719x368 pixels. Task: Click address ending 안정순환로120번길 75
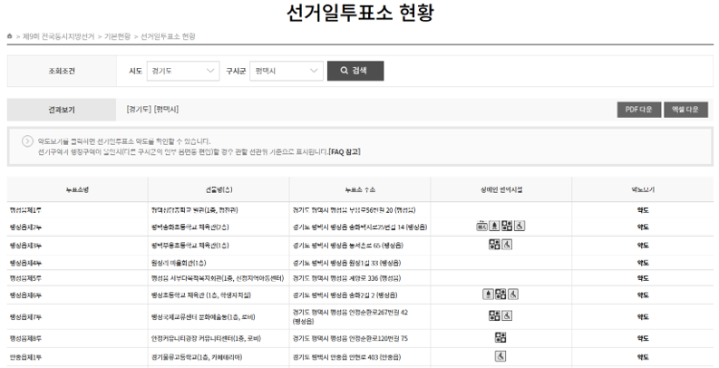point(350,339)
